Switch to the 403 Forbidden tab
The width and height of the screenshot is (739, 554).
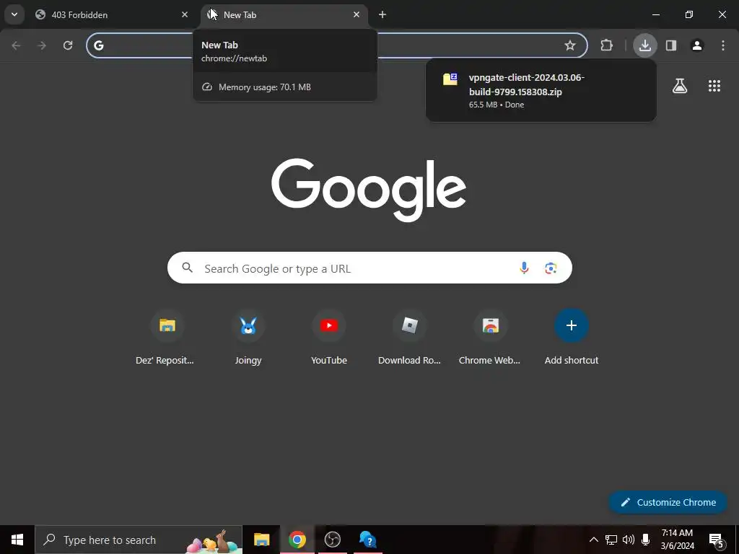tap(112, 14)
